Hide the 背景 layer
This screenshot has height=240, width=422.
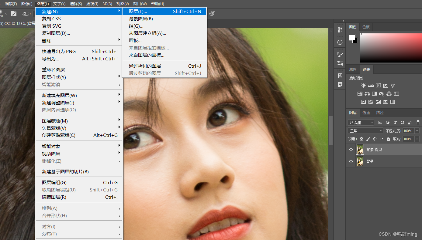coord(351,161)
